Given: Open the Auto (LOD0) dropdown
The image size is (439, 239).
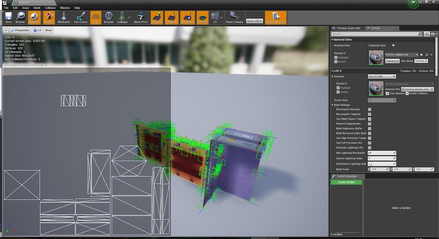Looking at the screenshot, I should pyautogui.click(x=382, y=76).
